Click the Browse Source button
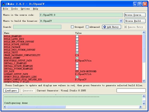149x112 pixels. click(x=135, y=15)
